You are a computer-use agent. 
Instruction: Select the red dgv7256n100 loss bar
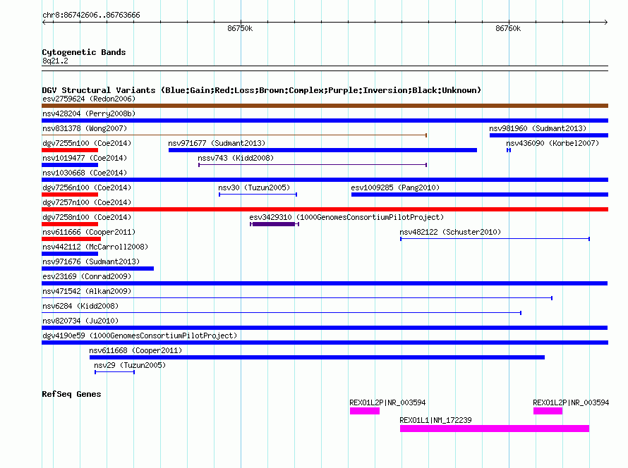point(70,195)
